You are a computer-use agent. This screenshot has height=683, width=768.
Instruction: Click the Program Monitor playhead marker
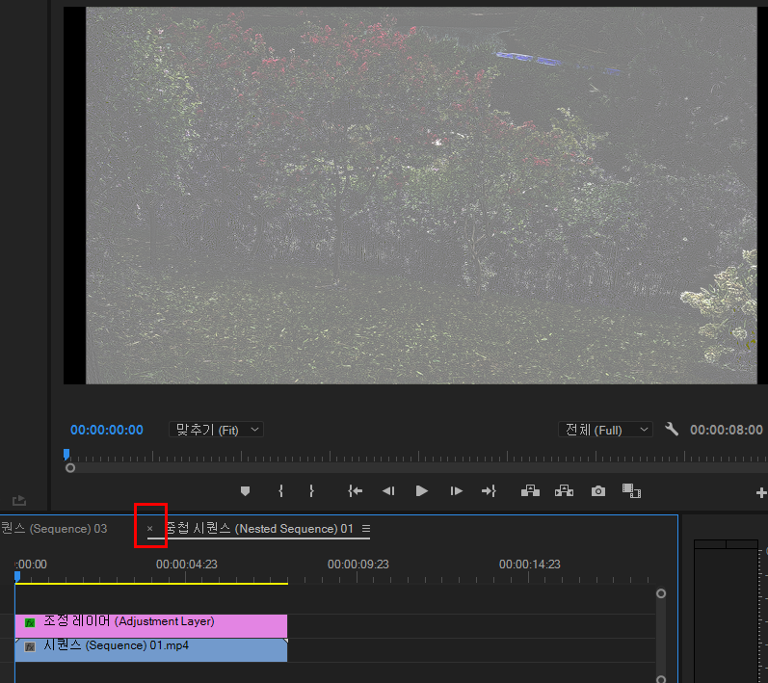coord(66,455)
